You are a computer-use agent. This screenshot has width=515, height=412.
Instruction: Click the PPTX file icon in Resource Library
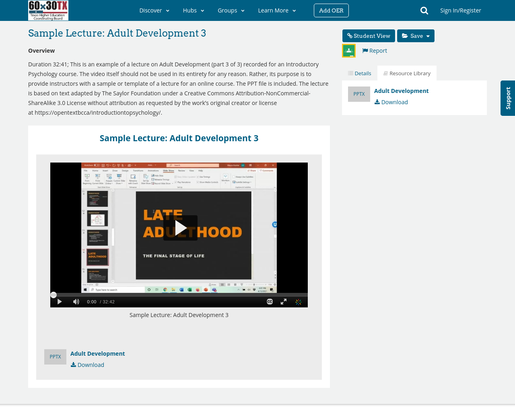coord(359,93)
